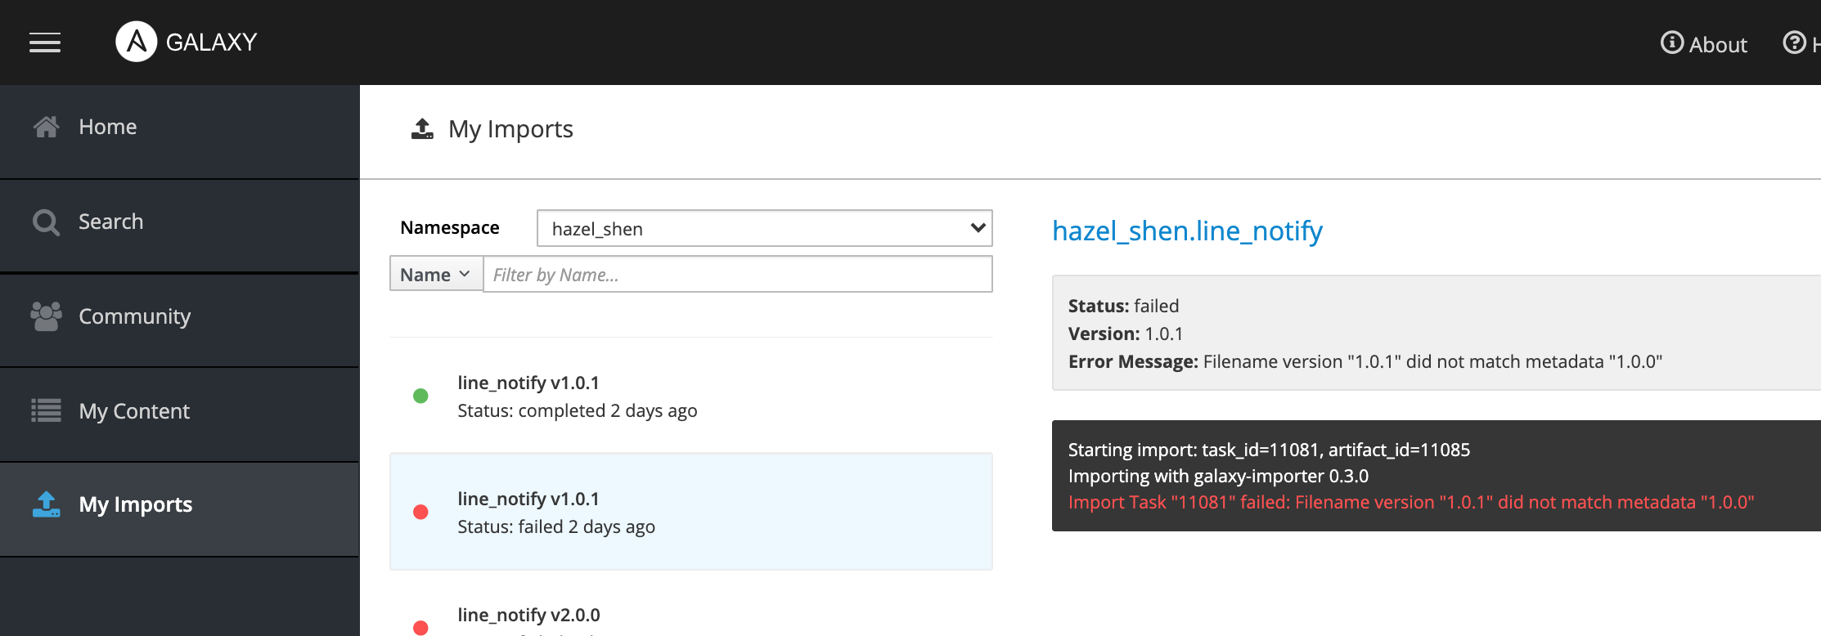Image resolution: width=1821 pixels, height=636 pixels.
Task: Open the hamburger navigation menu
Action: [45, 43]
